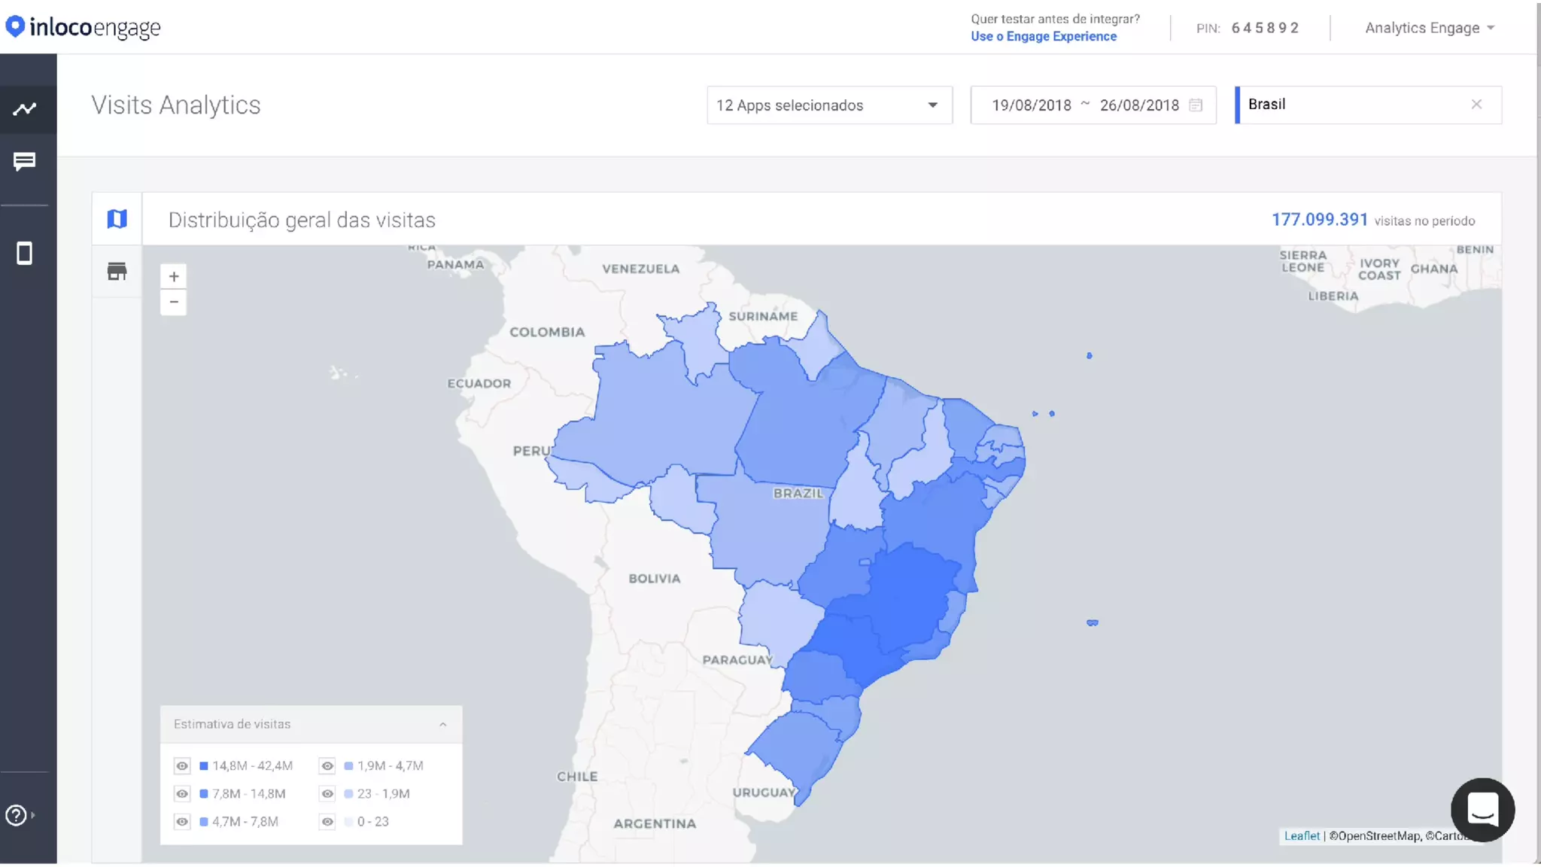Open the Analytics Engage account menu

(1429, 28)
